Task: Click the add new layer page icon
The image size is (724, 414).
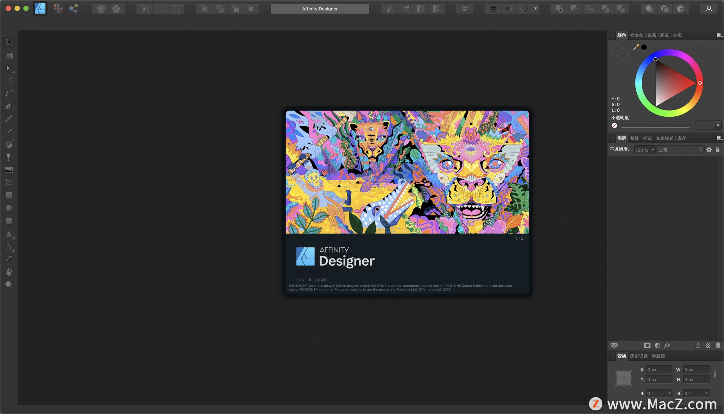Action: click(x=698, y=345)
